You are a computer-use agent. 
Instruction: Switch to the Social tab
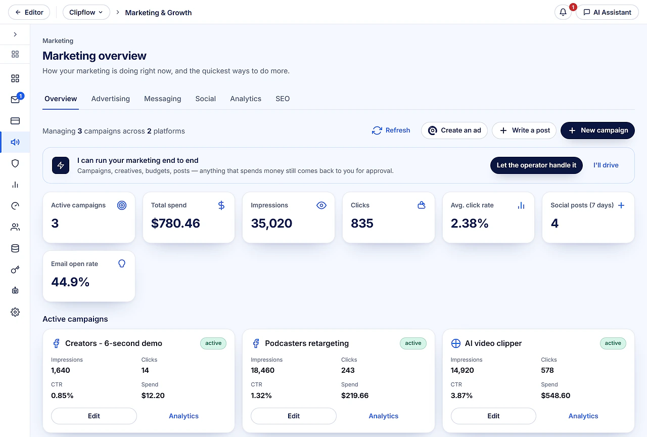[x=206, y=99]
